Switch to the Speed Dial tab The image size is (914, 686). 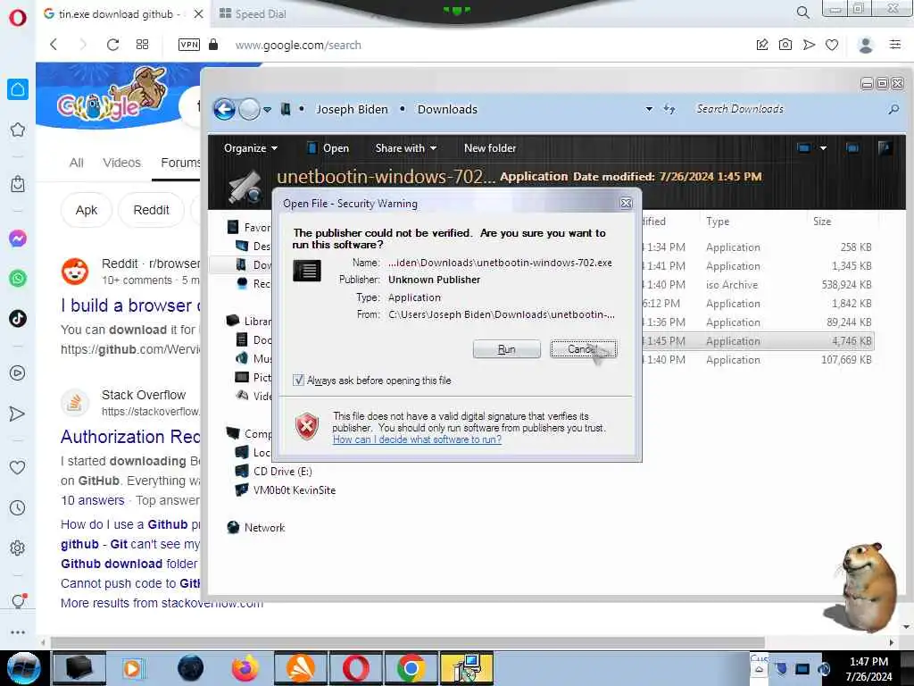tap(253, 14)
